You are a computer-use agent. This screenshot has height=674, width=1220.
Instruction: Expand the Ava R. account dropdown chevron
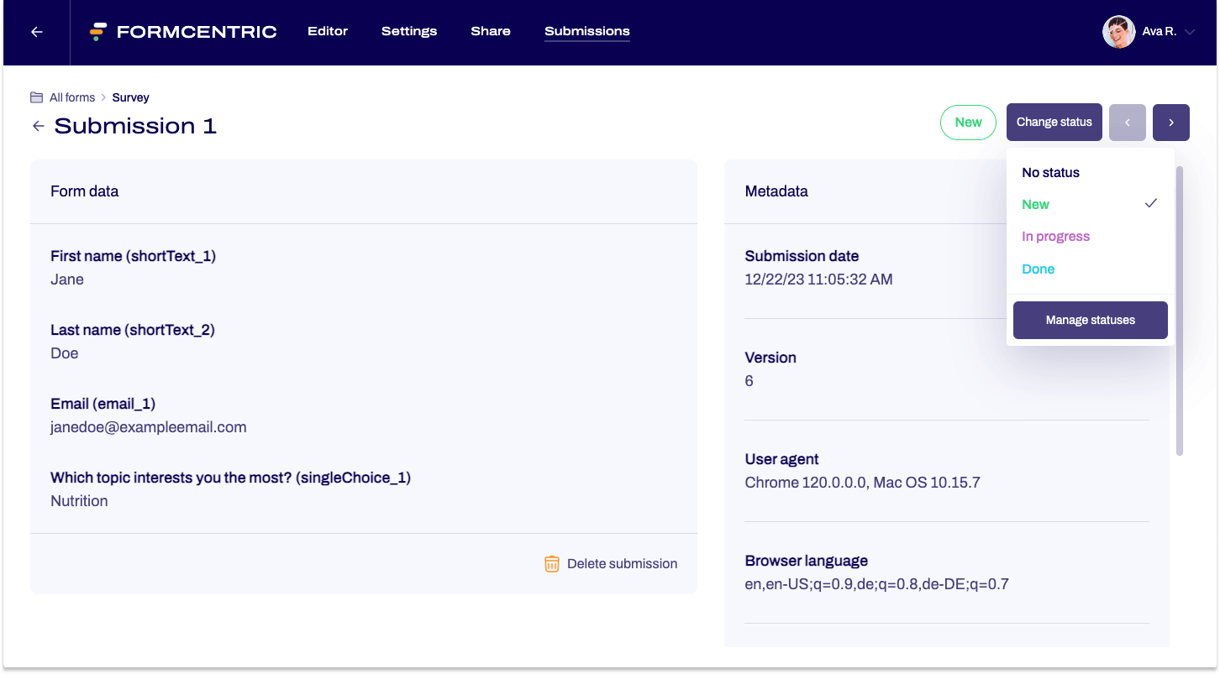(x=1191, y=31)
